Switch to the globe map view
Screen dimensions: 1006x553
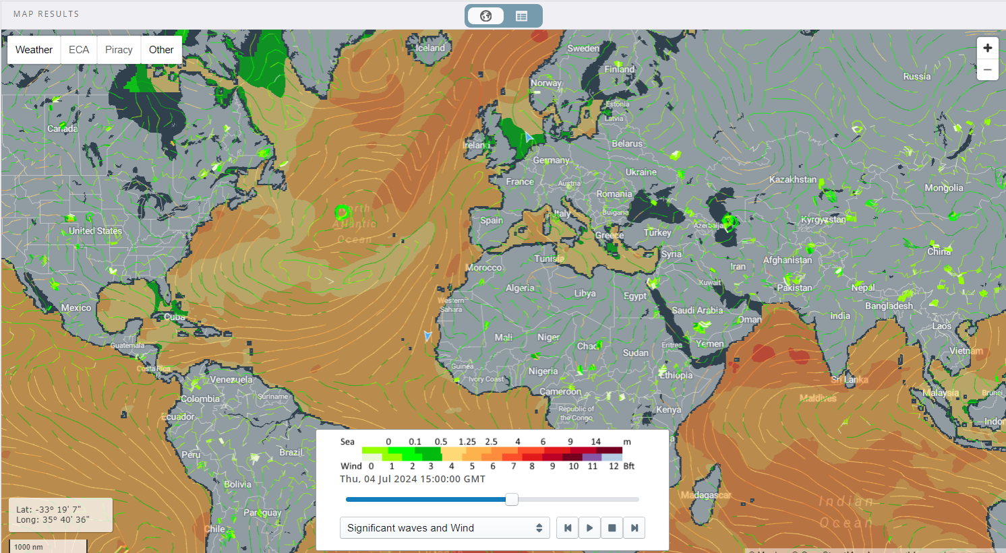[485, 15]
